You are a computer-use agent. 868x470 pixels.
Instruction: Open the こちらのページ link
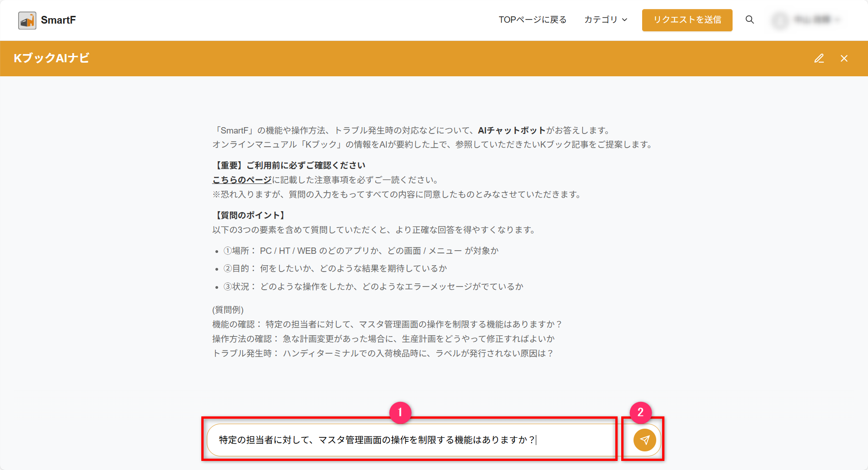[242, 180]
